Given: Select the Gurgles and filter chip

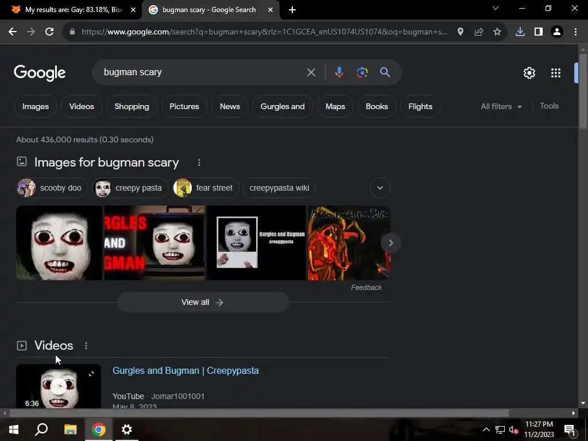Looking at the screenshot, I should pyautogui.click(x=283, y=106).
